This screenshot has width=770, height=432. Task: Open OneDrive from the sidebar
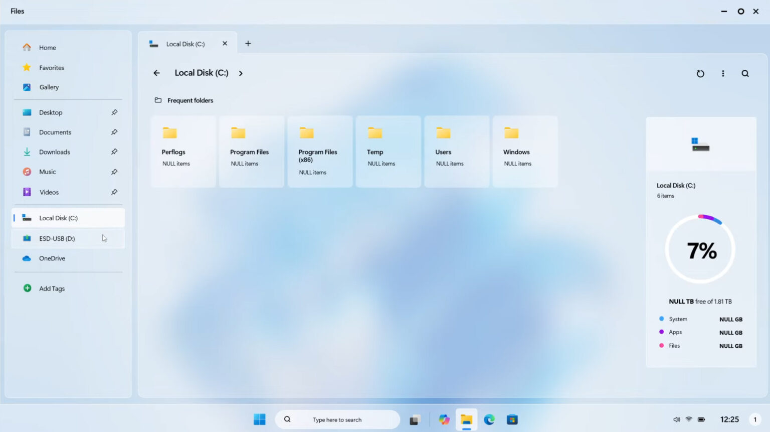coord(52,258)
